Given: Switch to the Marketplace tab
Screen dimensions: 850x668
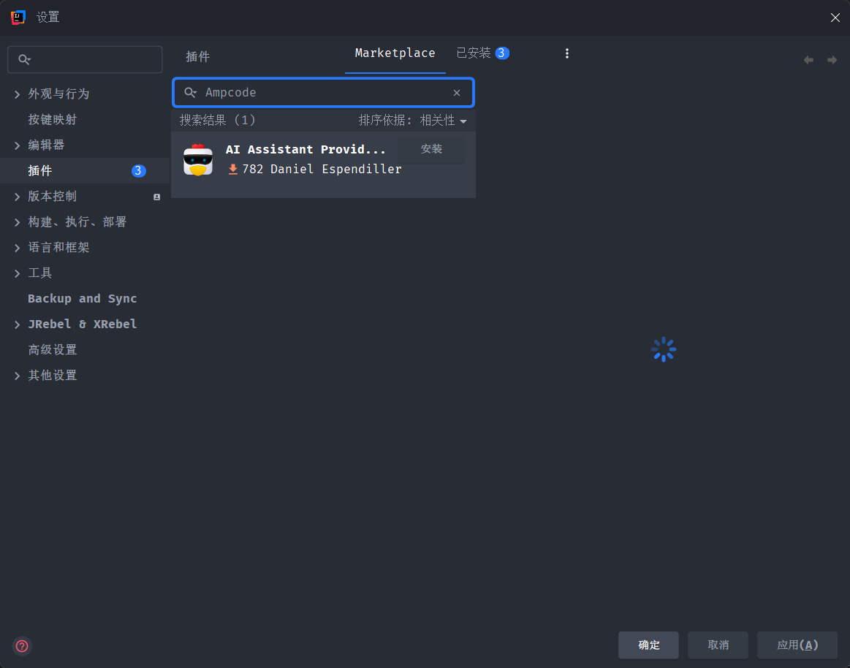Looking at the screenshot, I should click(x=395, y=53).
